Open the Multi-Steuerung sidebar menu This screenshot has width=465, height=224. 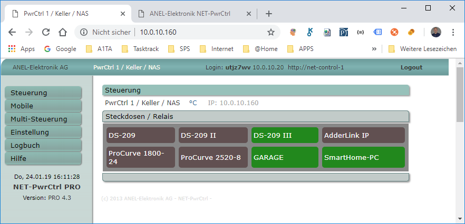coord(43,119)
